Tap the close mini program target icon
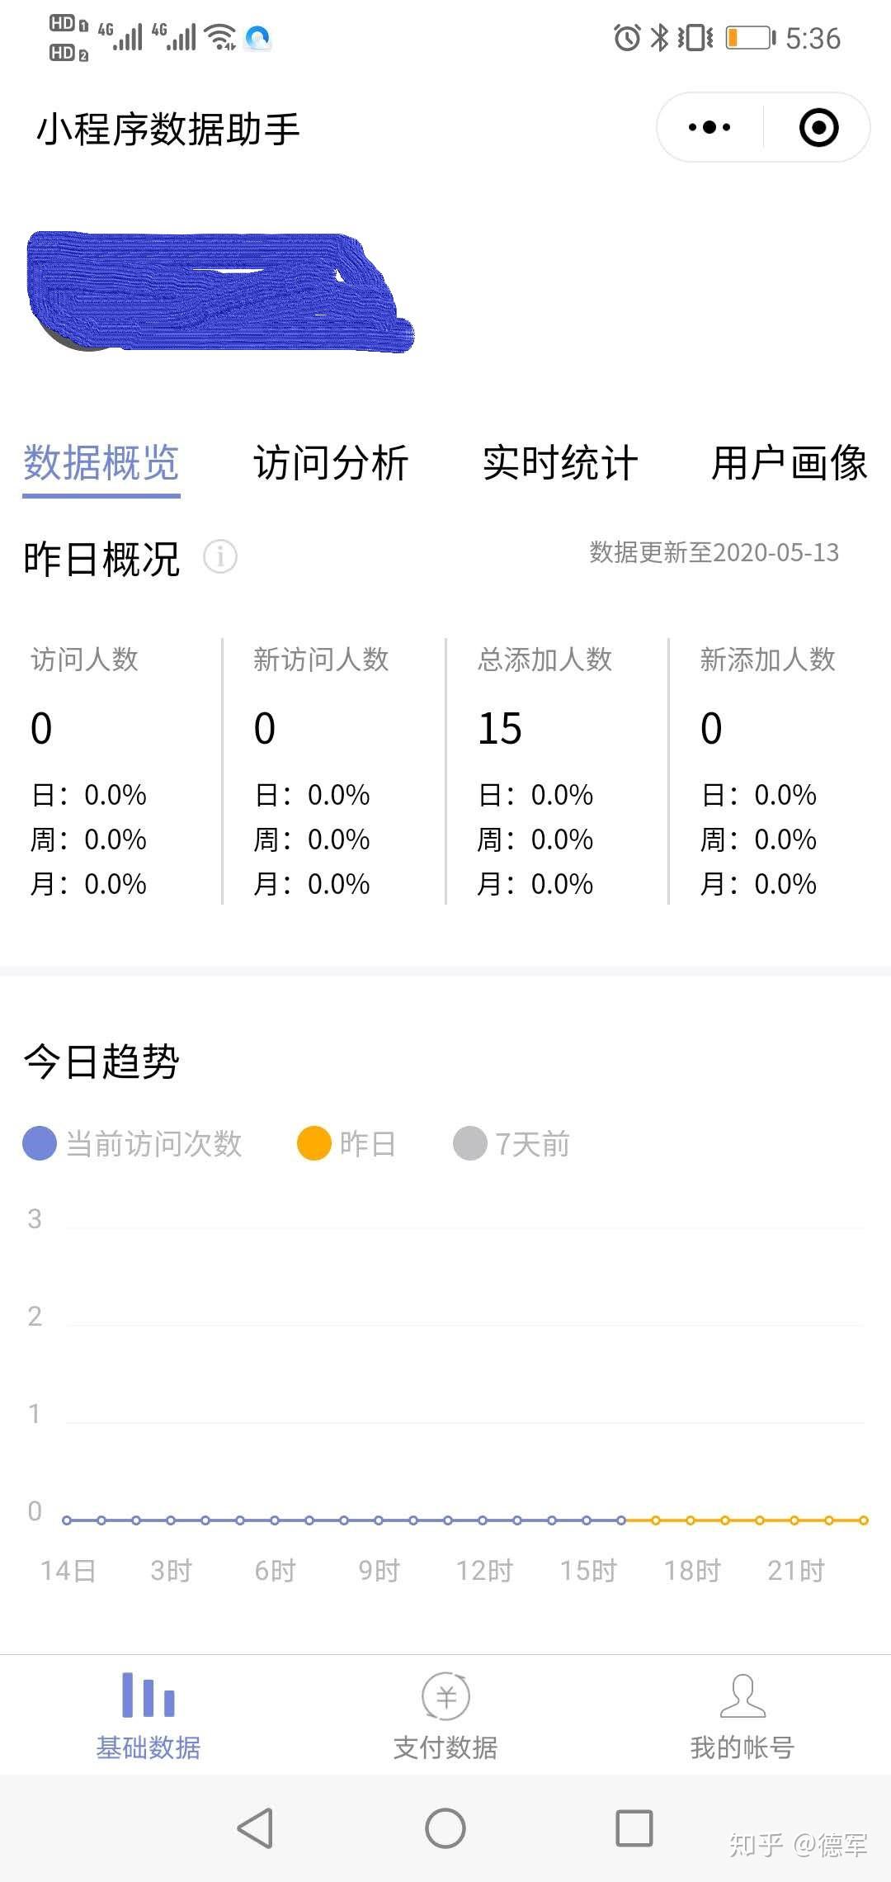 pos(818,127)
